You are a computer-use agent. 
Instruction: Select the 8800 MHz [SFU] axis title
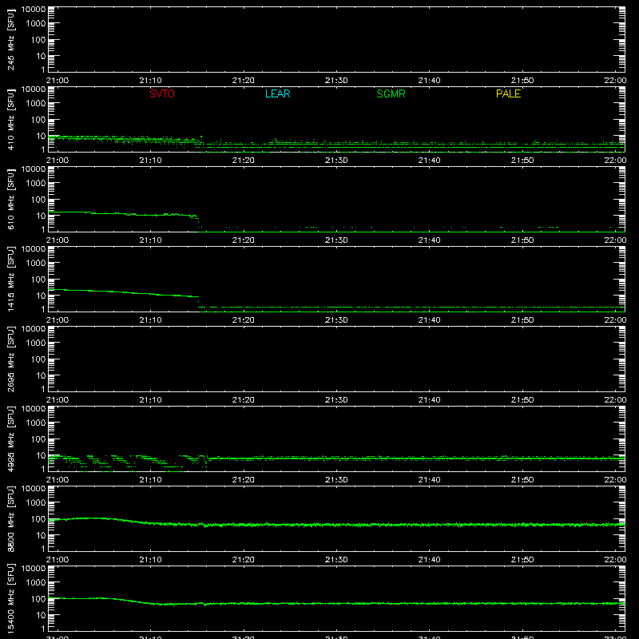[11, 519]
